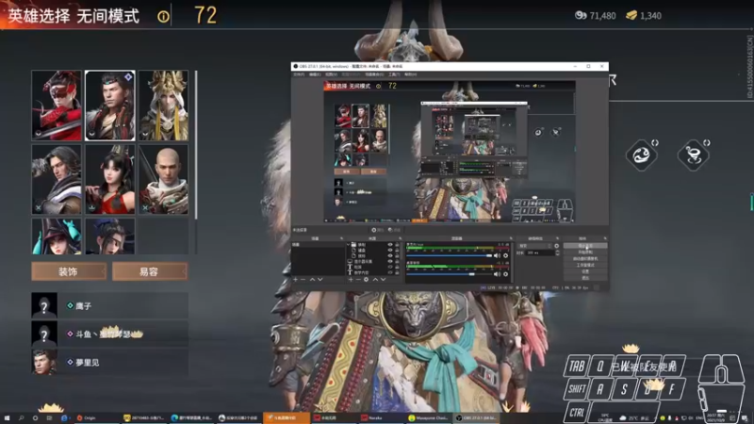The height and width of the screenshot is (424, 754).
Task: Click the info icon beside 无间模式 title
Action: 163,16
